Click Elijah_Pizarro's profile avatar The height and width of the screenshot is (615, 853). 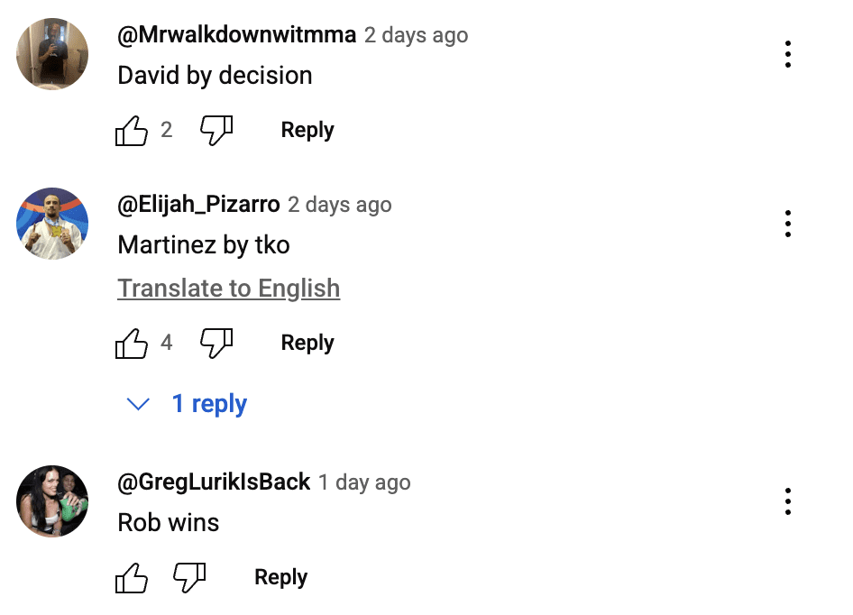52,224
